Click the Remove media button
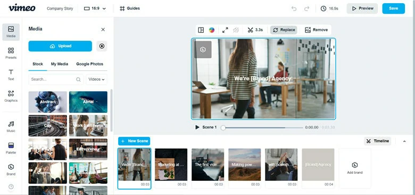This screenshot has width=415, height=195. coord(316,30)
